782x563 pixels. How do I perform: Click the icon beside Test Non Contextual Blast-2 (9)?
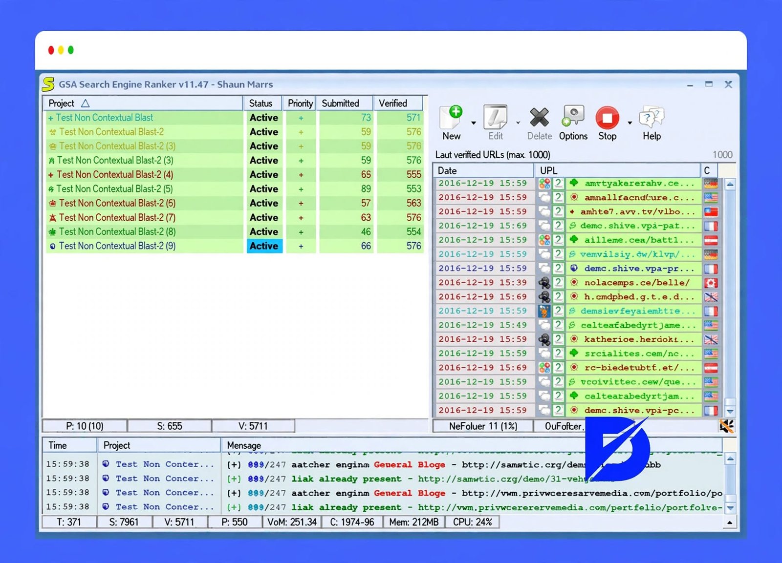coord(52,246)
